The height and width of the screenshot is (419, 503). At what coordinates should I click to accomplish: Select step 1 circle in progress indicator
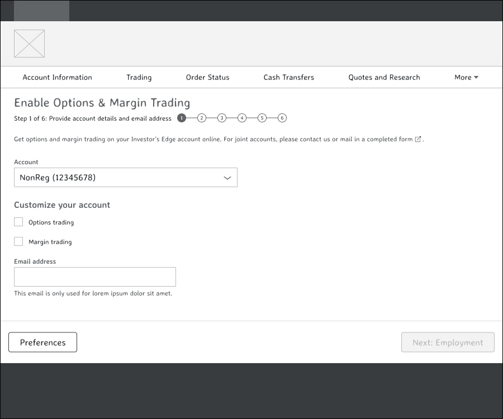[182, 118]
